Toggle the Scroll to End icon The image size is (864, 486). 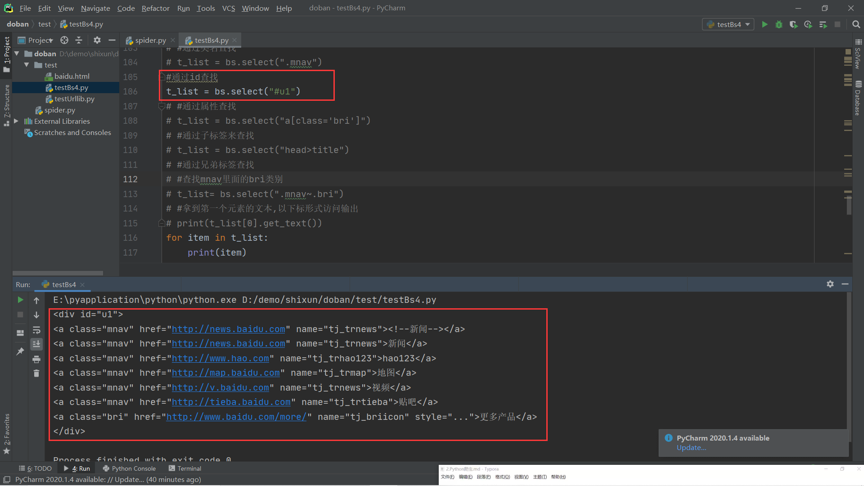pyautogui.click(x=36, y=344)
